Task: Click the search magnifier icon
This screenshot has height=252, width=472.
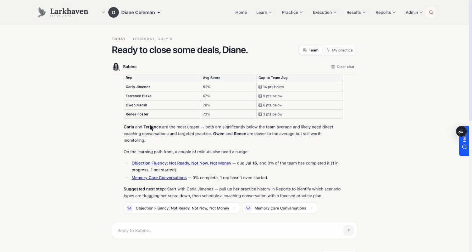Action: (x=431, y=12)
